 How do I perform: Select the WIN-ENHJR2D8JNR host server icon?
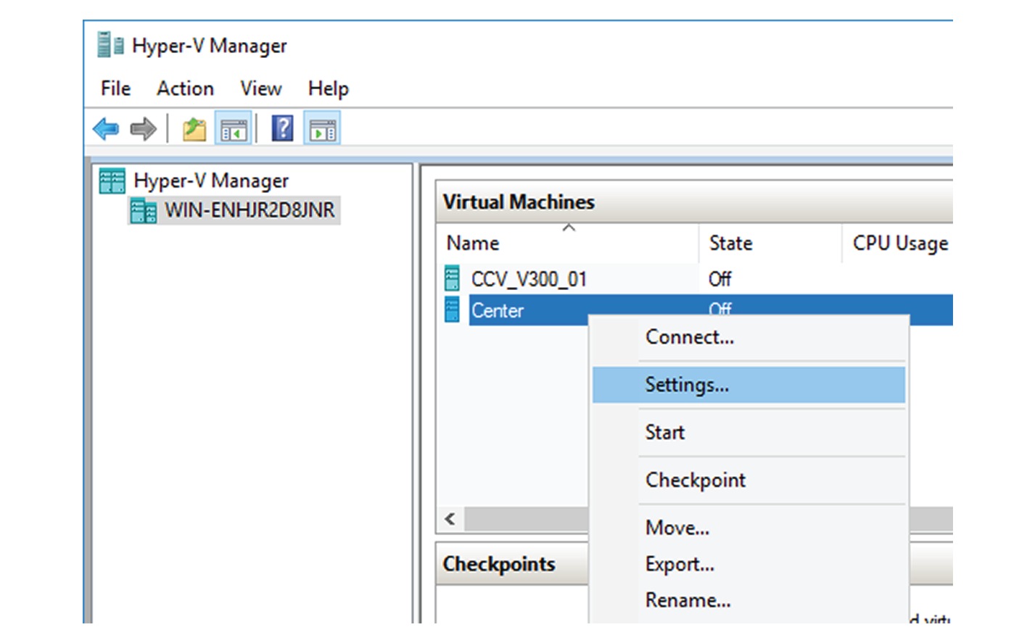pyautogui.click(x=142, y=210)
